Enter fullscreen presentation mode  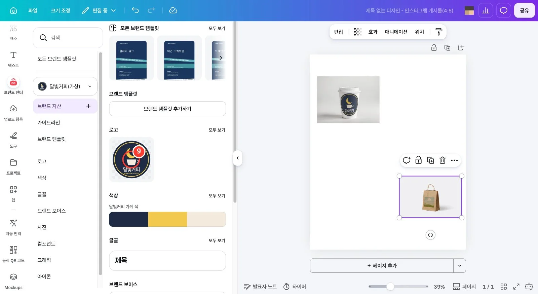[x=516, y=287]
